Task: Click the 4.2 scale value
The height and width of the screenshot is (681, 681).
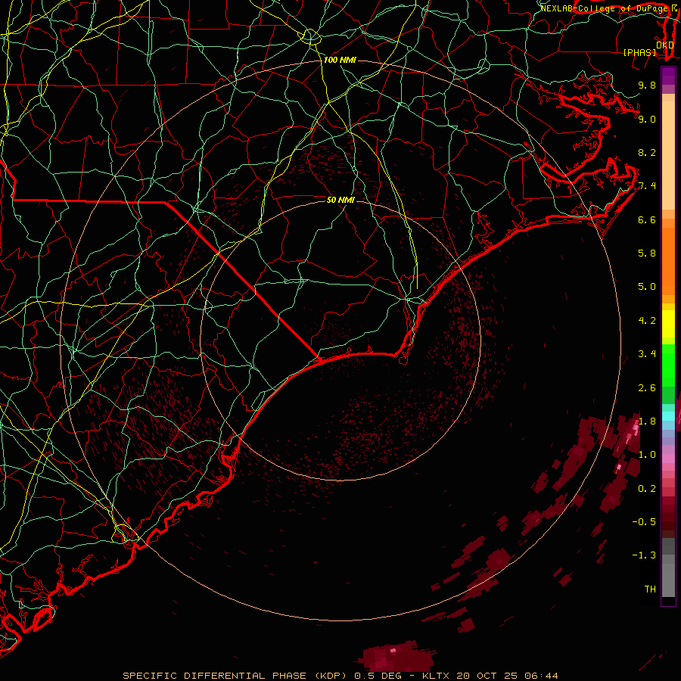Action: point(647,321)
